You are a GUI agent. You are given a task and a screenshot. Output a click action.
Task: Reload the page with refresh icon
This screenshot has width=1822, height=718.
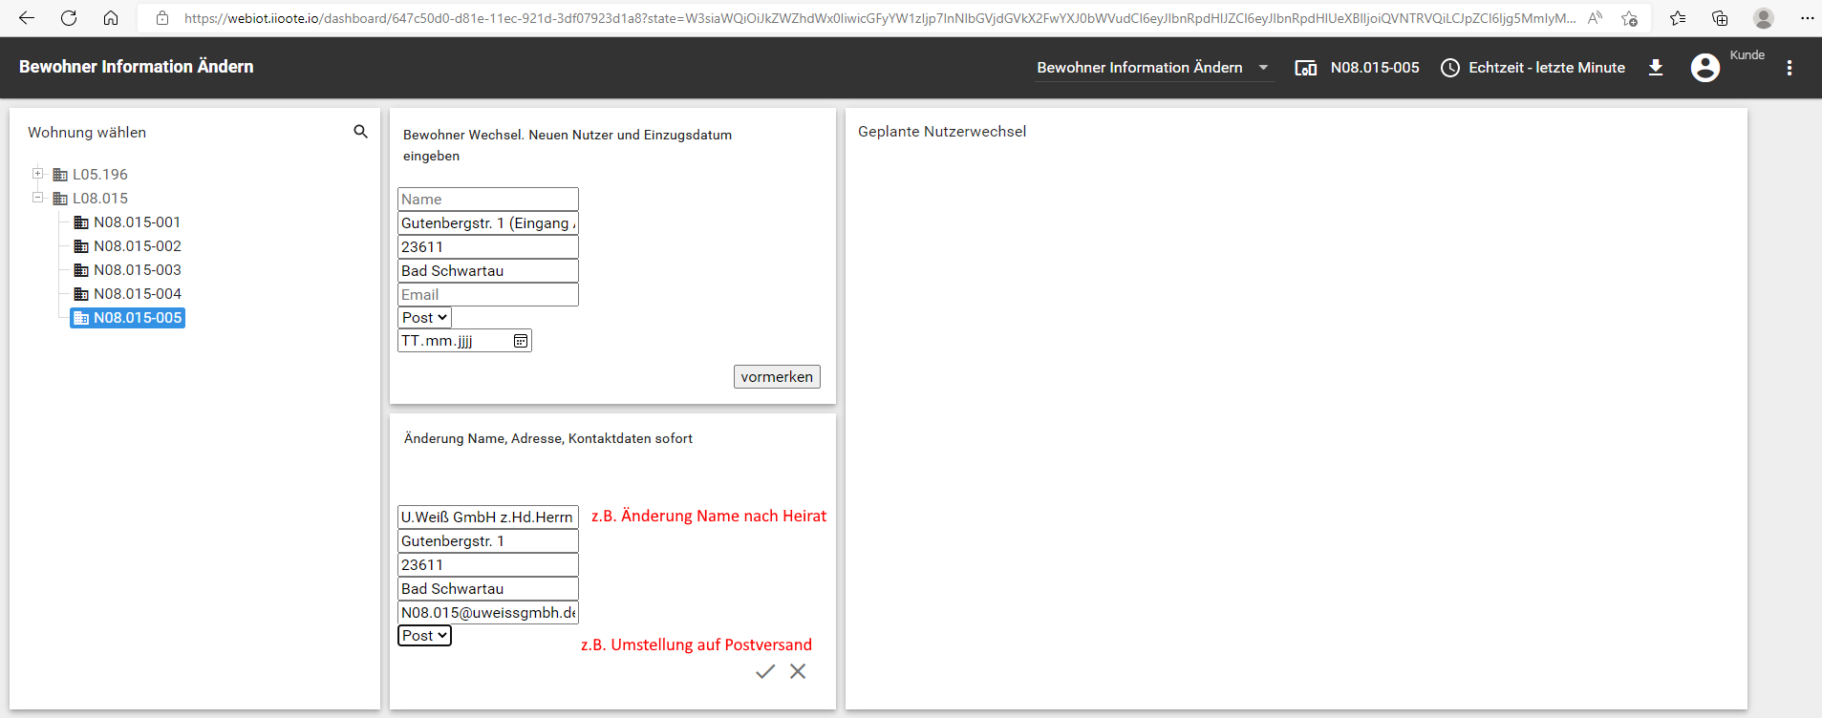click(x=69, y=18)
